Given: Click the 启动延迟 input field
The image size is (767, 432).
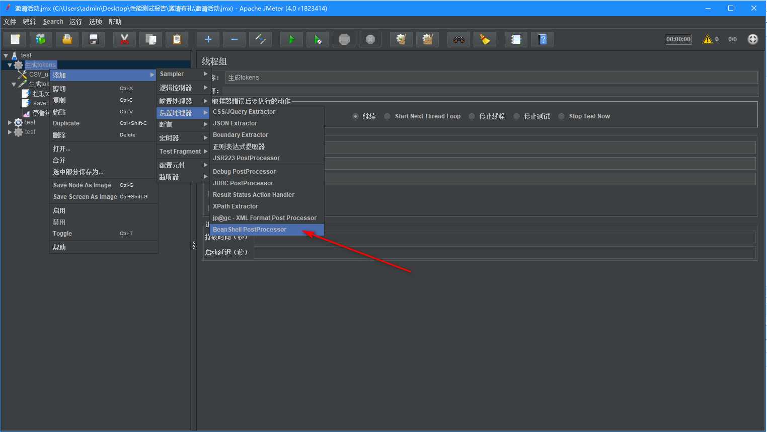Looking at the screenshot, I should (505, 252).
